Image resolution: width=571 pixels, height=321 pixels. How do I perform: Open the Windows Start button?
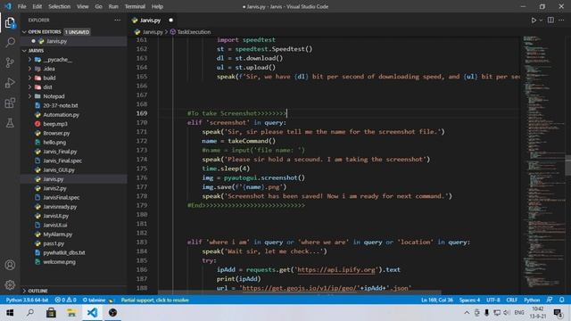(10, 313)
